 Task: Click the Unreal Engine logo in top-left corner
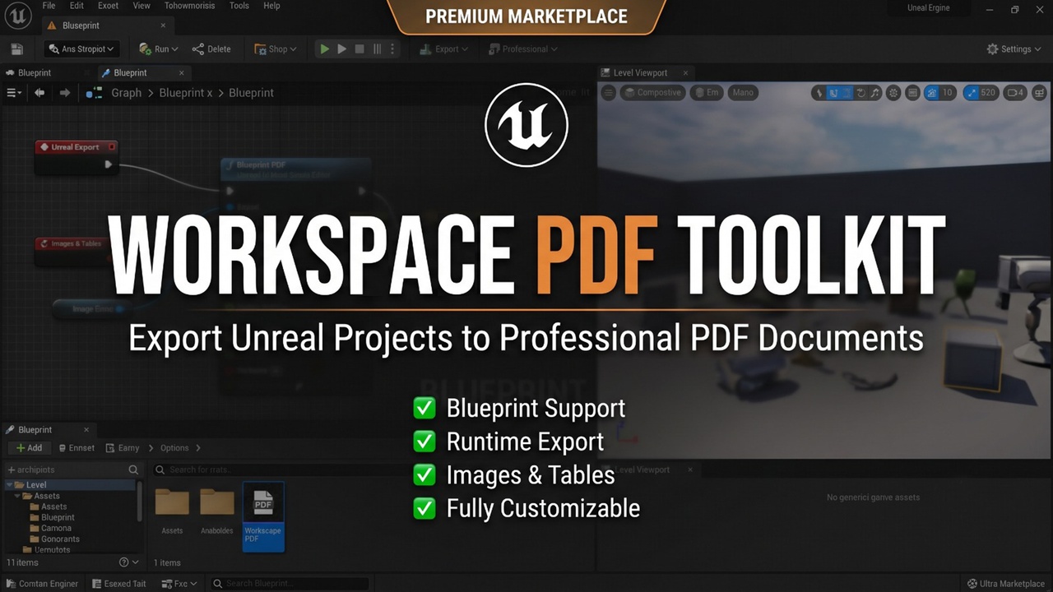coord(18,15)
